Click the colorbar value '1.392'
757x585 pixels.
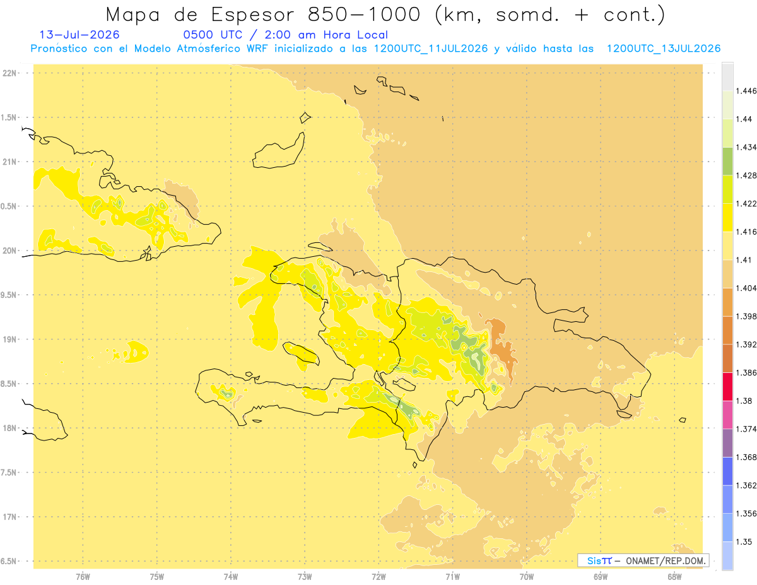[x=746, y=345]
